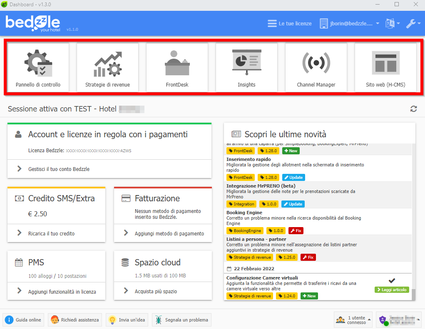Click Gestisci il tuo conto Bedzzle
Viewport: 425px width, 329px height.
click(x=109, y=169)
